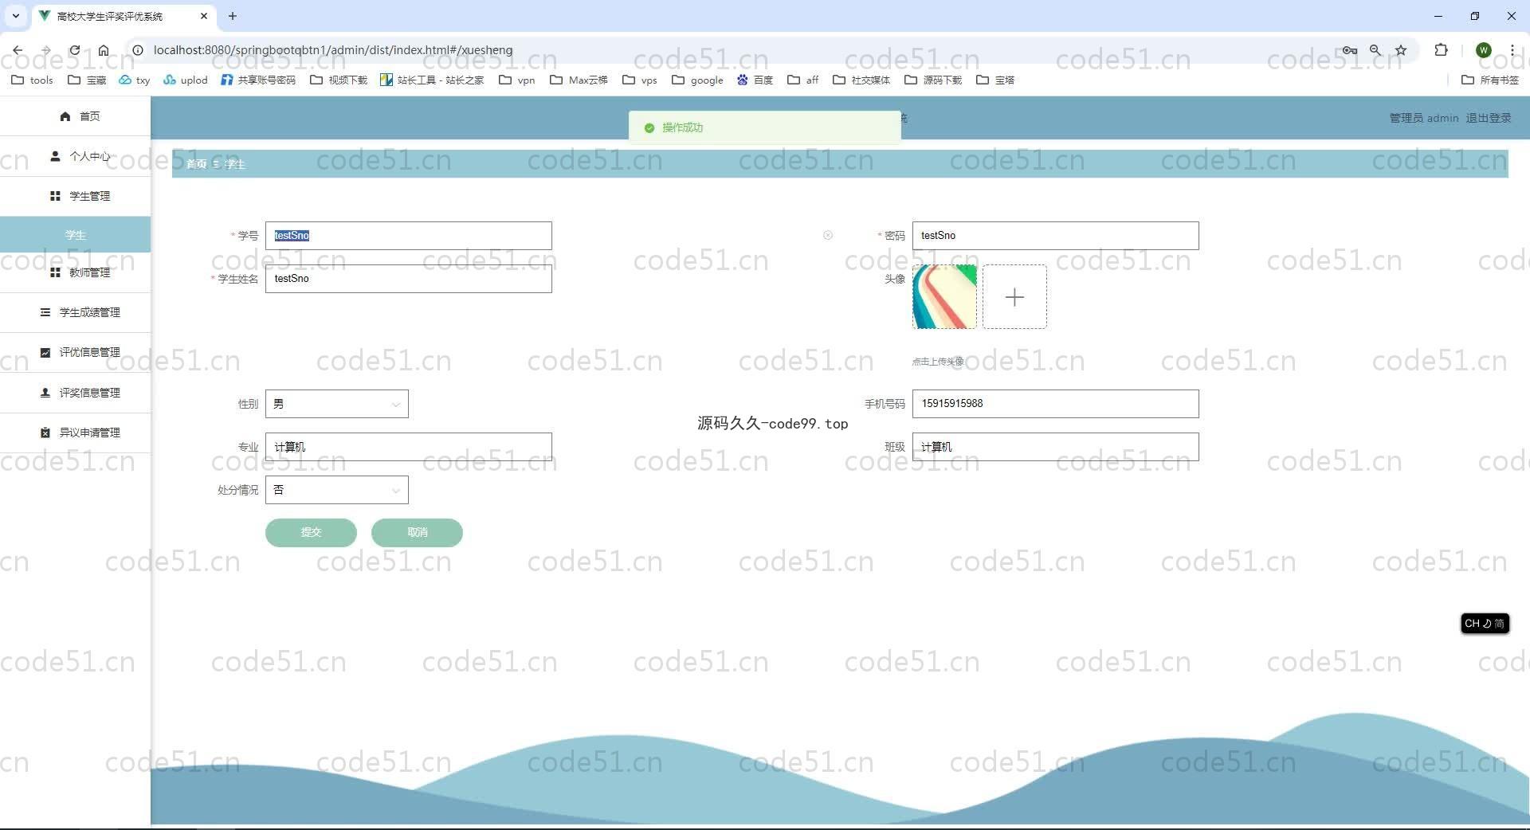Expand 评奖信息管理 in the sidebar
The width and height of the screenshot is (1530, 830).
(75, 393)
